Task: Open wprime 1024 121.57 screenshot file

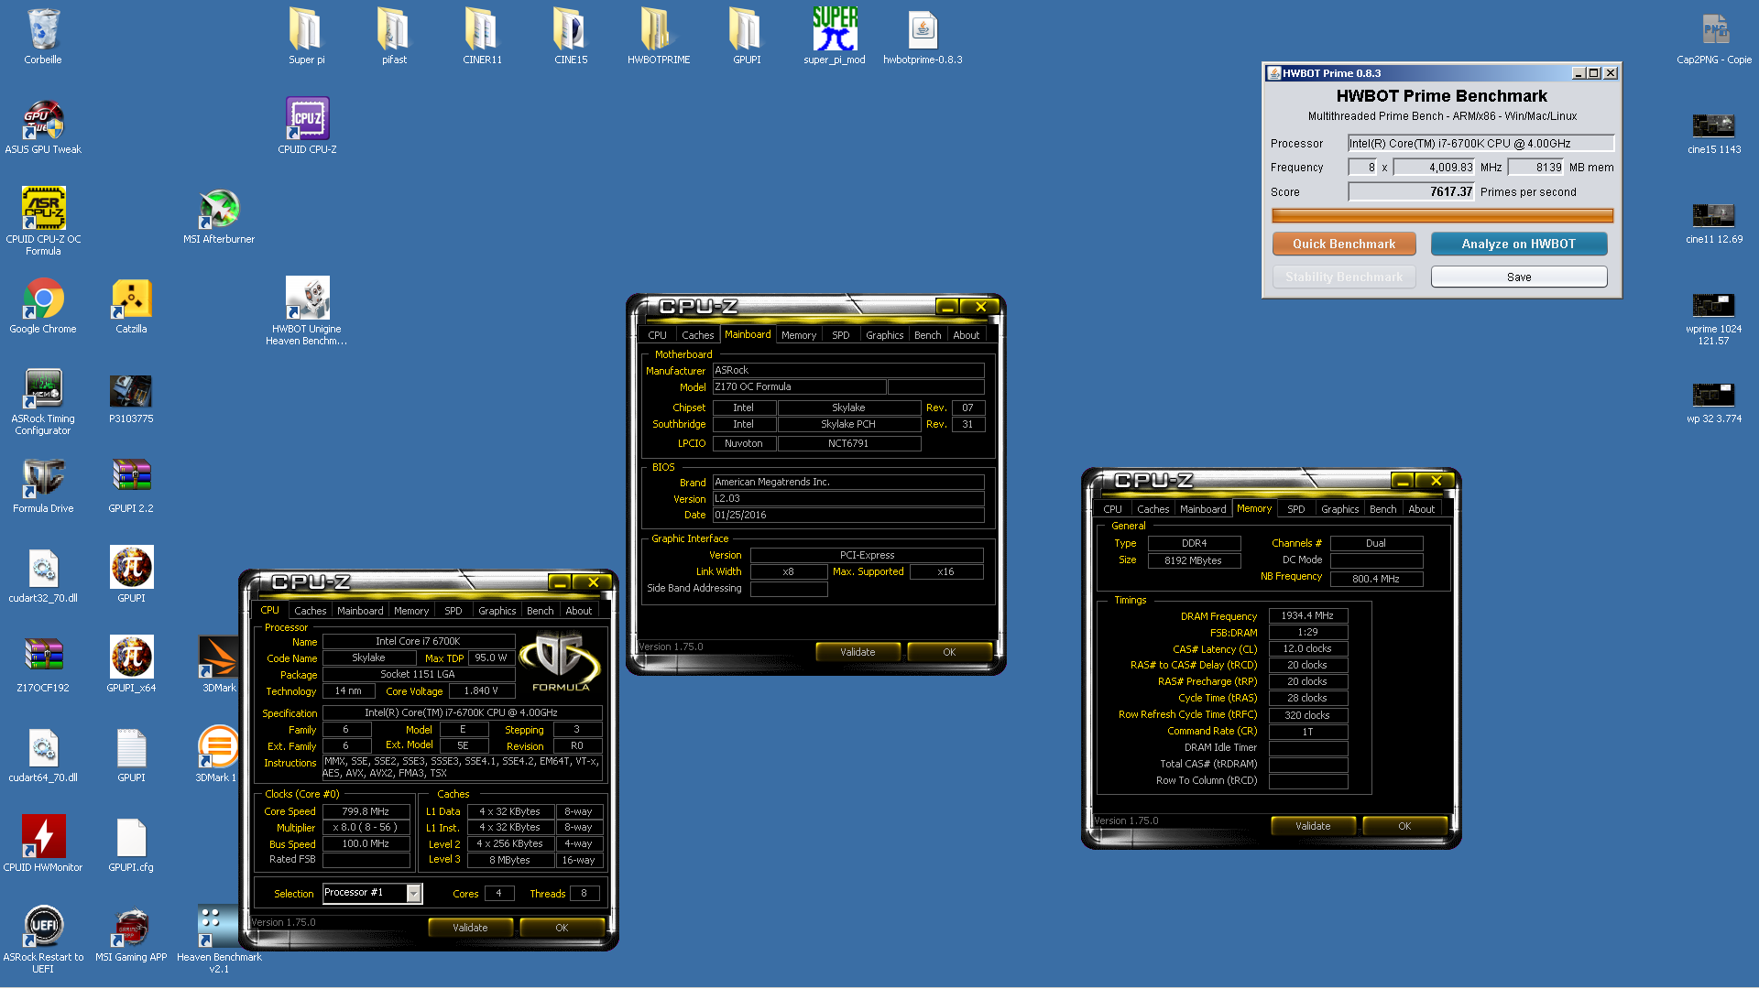Action: [1714, 317]
